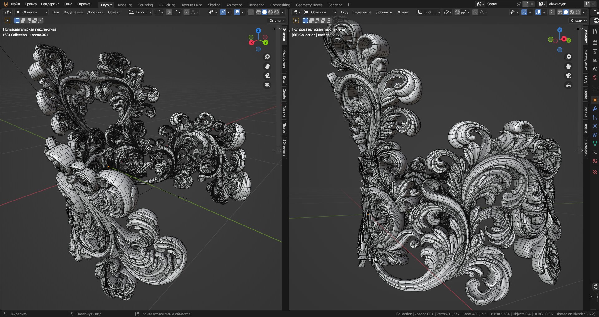Open the World properties globe icon
599x317 pixels.
pos(595,78)
